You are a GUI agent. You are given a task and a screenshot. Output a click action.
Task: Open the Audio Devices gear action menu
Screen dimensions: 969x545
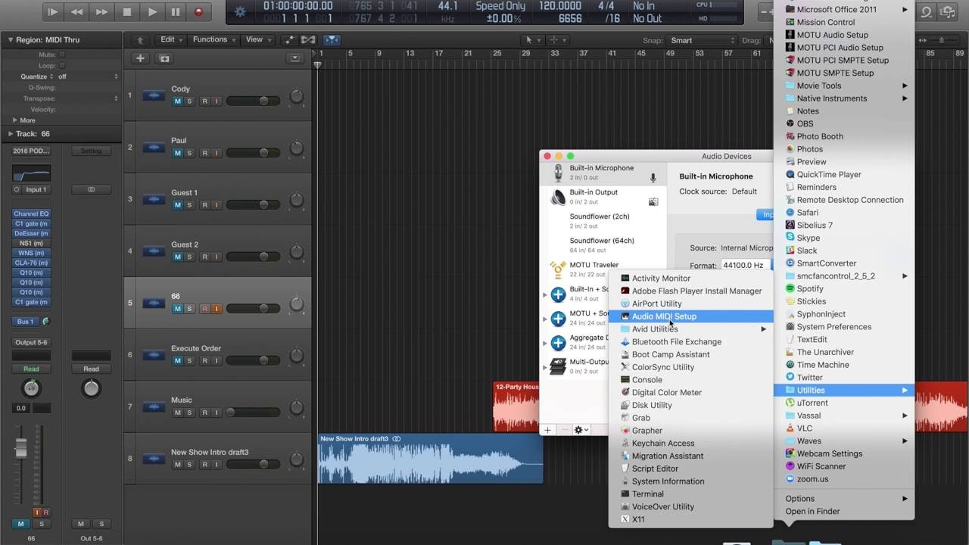click(x=581, y=430)
